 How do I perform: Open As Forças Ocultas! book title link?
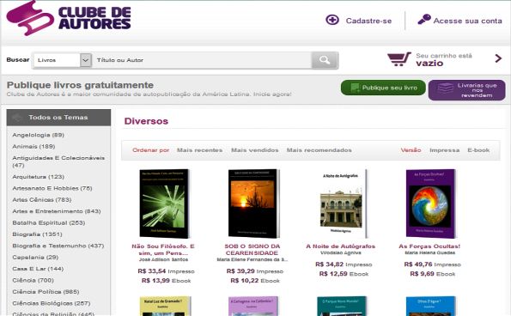(429, 246)
